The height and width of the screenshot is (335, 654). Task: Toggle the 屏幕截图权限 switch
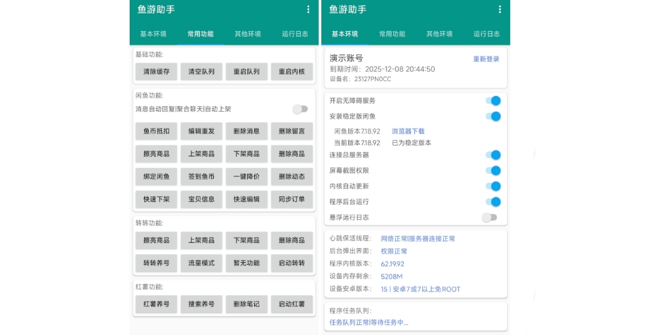[492, 171]
